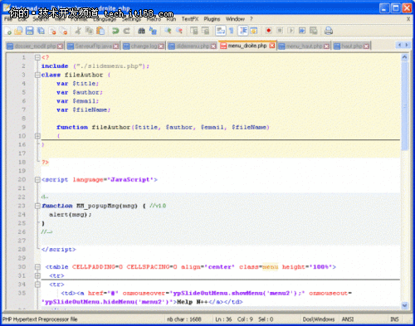Collapse the class fileAuthor fold at line 3

pos(37,75)
